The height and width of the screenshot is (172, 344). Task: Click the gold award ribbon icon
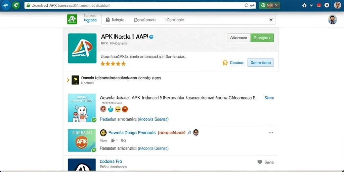point(225,63)
